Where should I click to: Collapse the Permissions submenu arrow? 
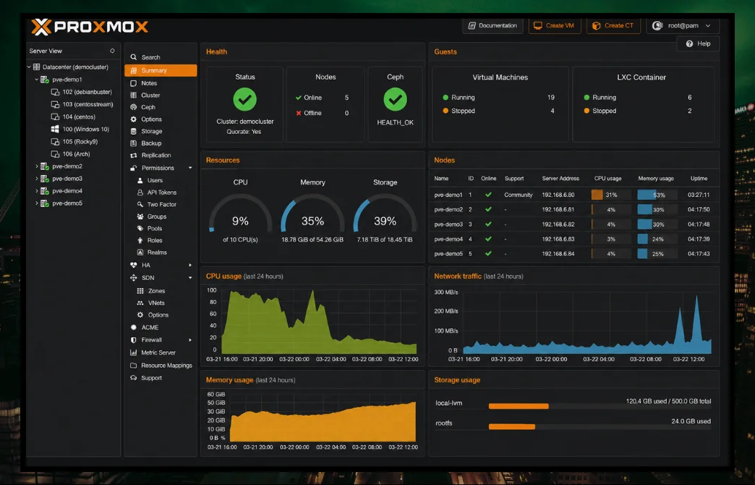[x=190, y=168]
